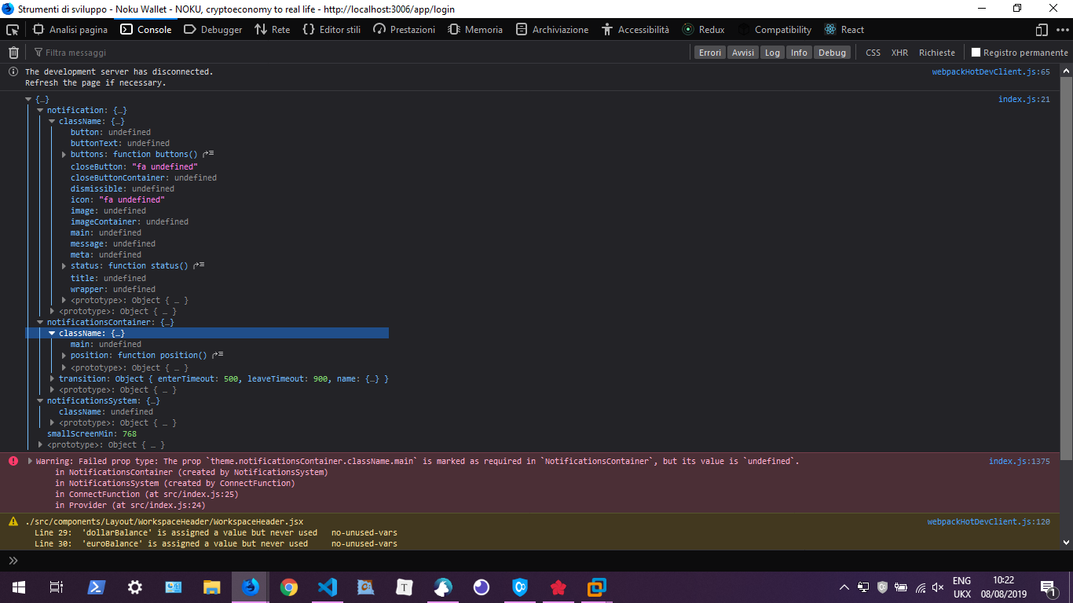1073x603 pixels.
Task: Clear the console using the trash icon
Action: (x=13, y=52)
